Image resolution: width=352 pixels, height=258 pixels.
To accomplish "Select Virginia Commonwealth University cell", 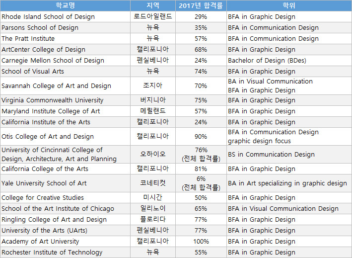I will pos(65,100).
